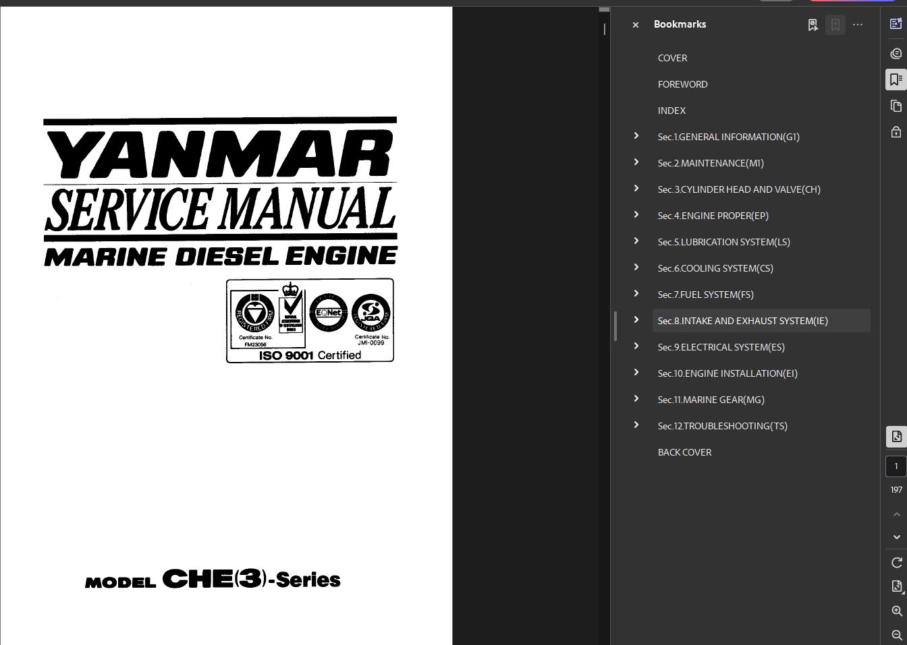
Task: Navigate to Sec.7.FUEL SYSTEM(FS)
Action: pos(706,295)
